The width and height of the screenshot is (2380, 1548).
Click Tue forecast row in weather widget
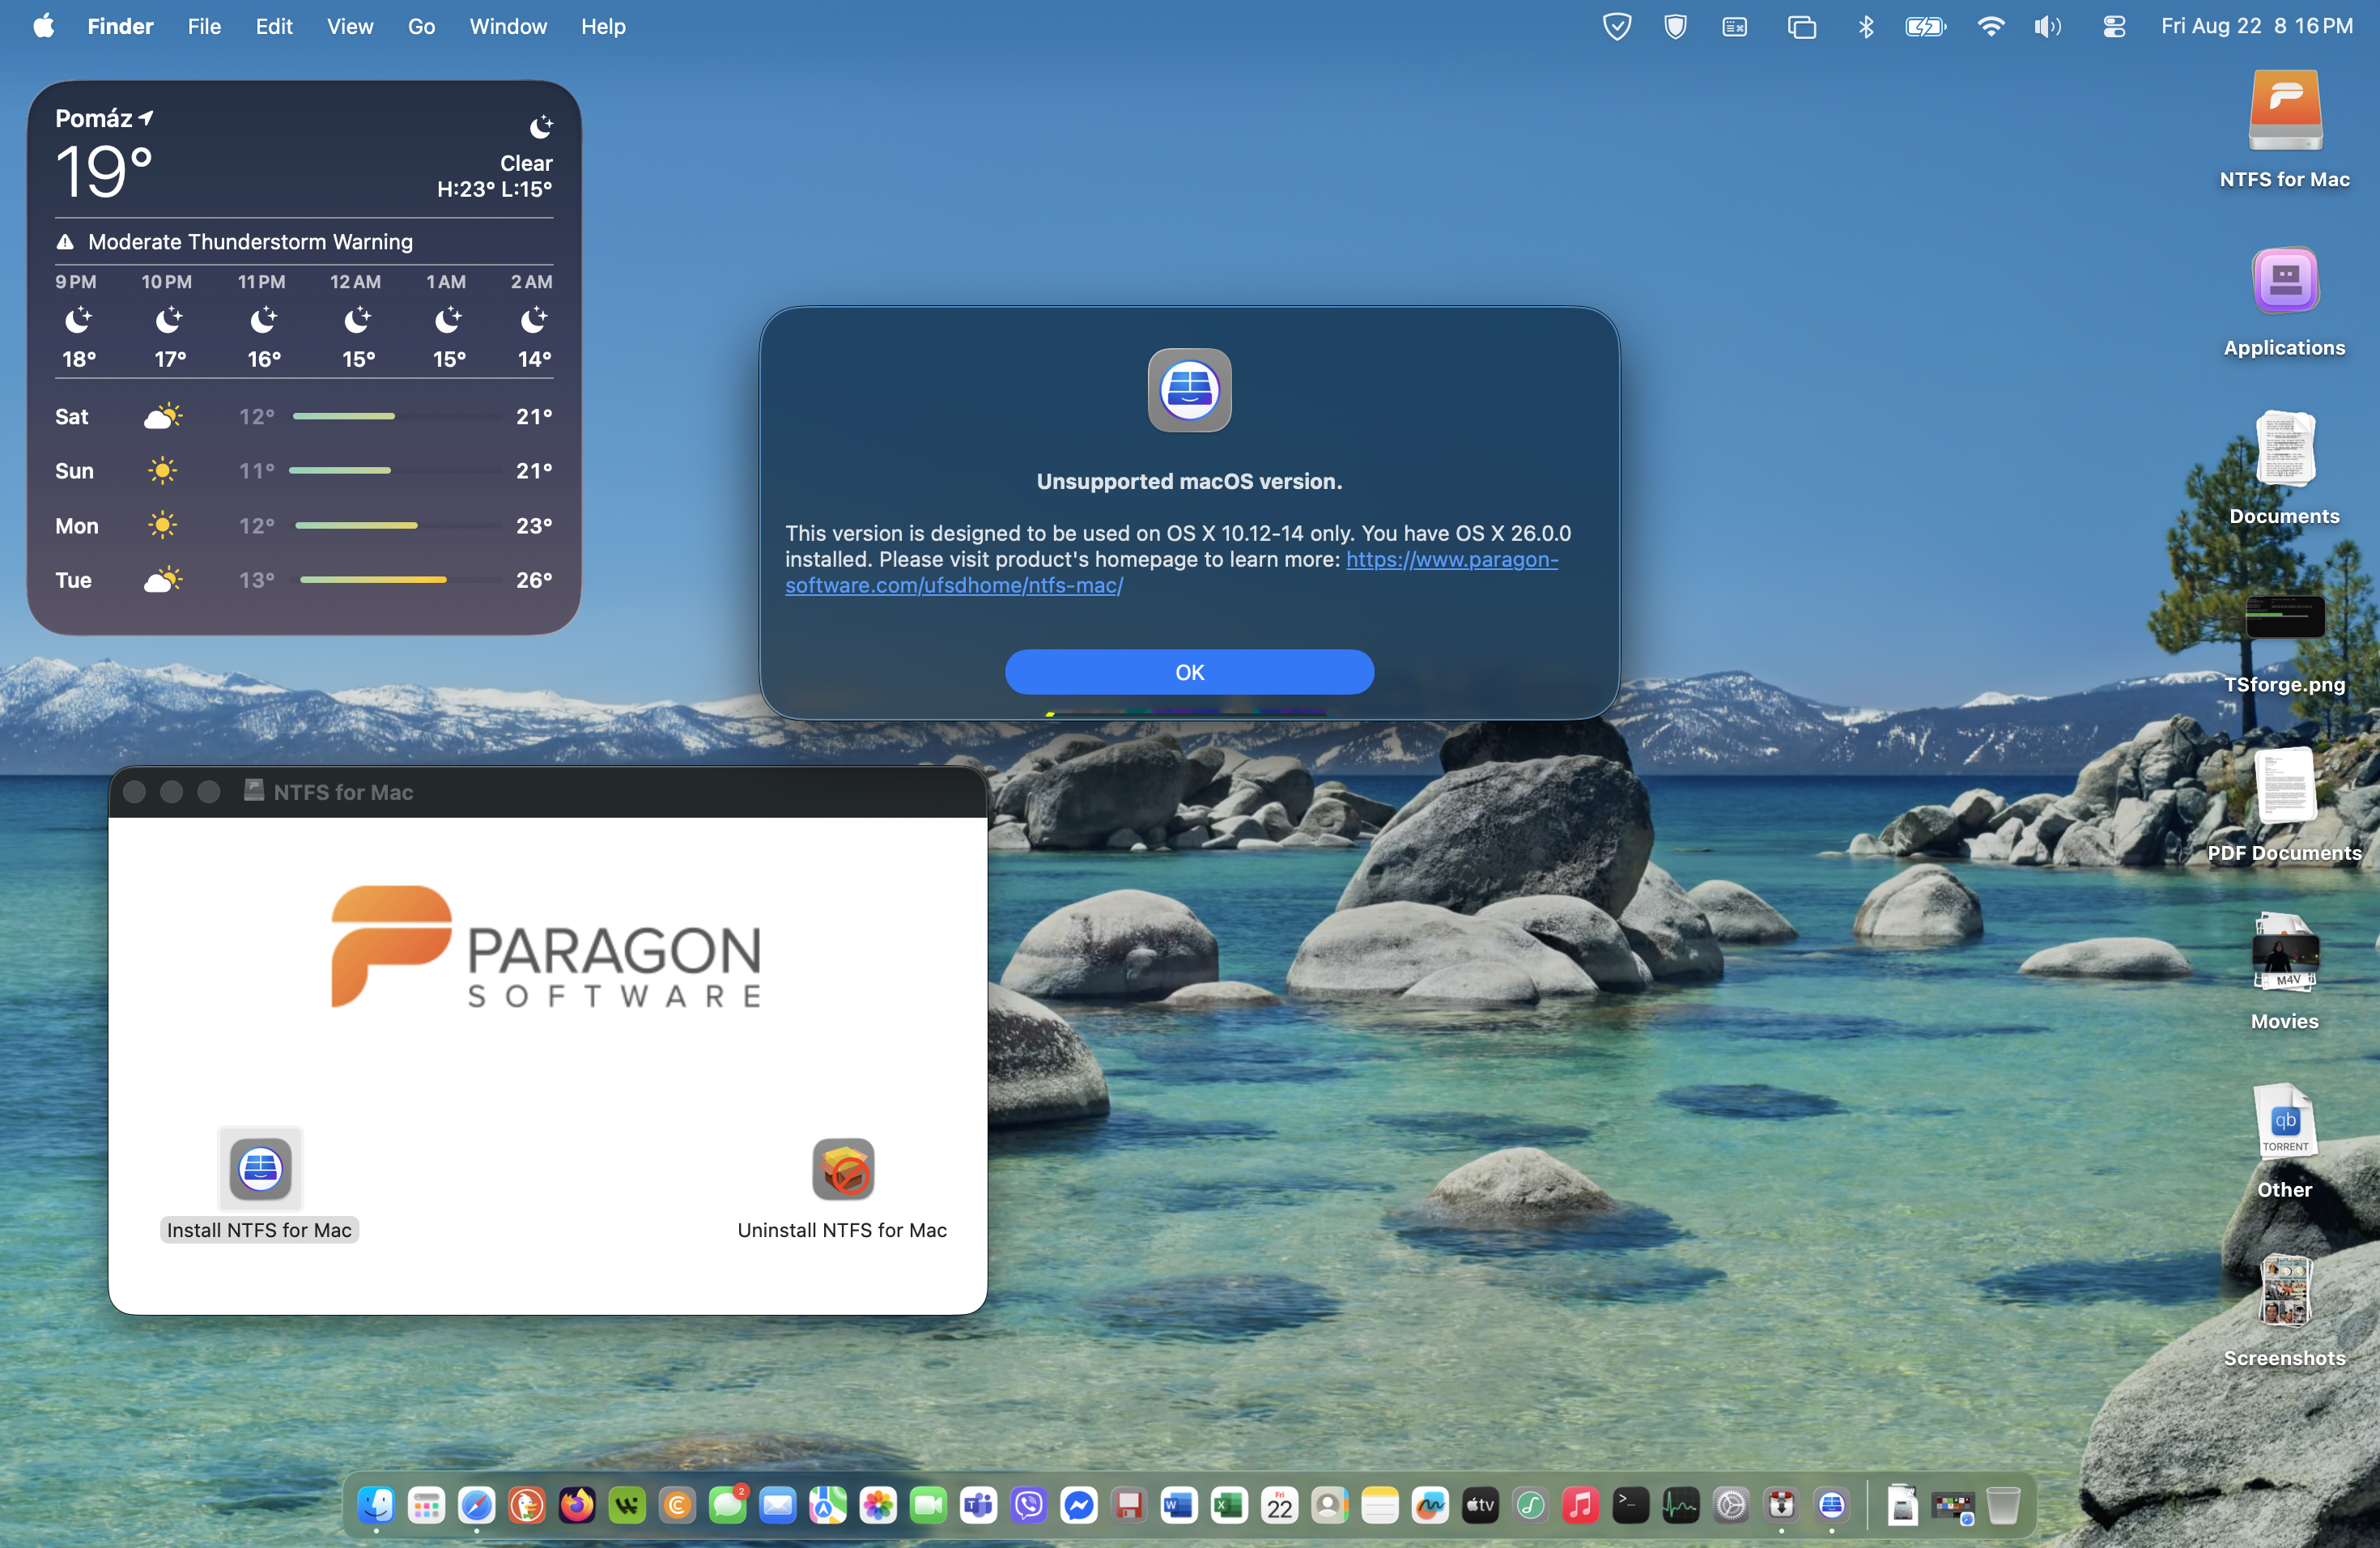(303, 580)
